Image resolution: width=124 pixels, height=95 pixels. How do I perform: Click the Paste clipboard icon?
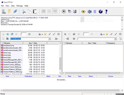pyautogui.click(x=35, y=11)
